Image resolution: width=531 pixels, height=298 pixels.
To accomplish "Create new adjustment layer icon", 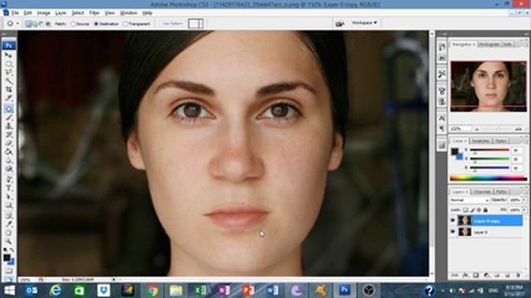I will click(x=486, y=276).
